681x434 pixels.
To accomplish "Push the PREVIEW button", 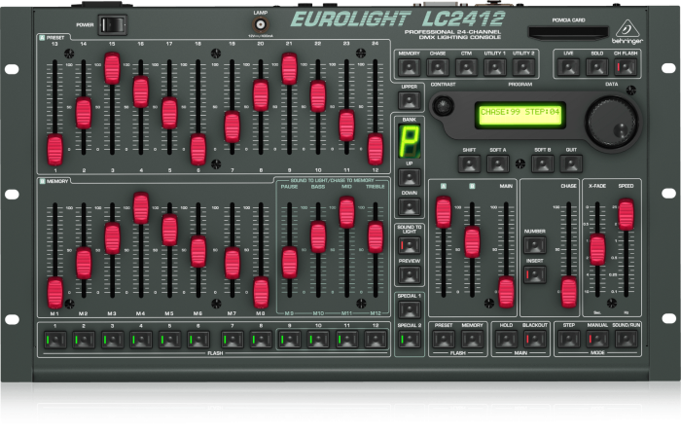I will pos(410,275).
